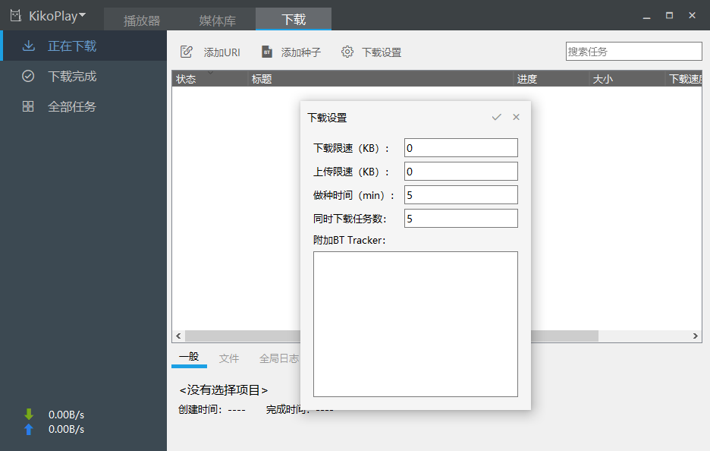Click the right arrow of horizontal scrollbar
This screenshot has width=710, height=451.
695,336
